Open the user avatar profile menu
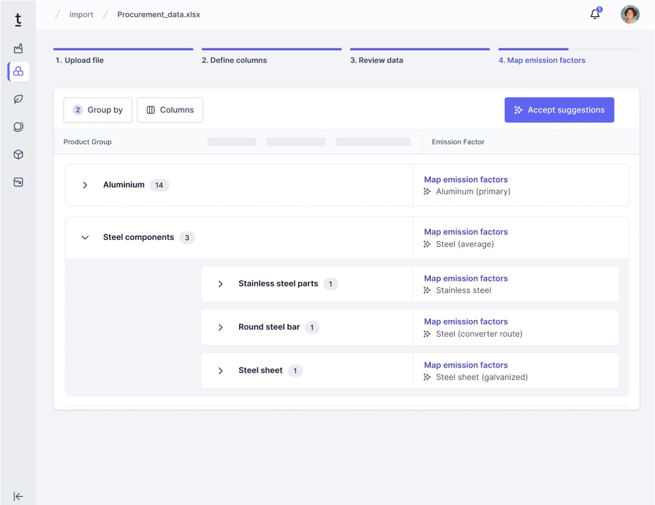 [630, 14]
